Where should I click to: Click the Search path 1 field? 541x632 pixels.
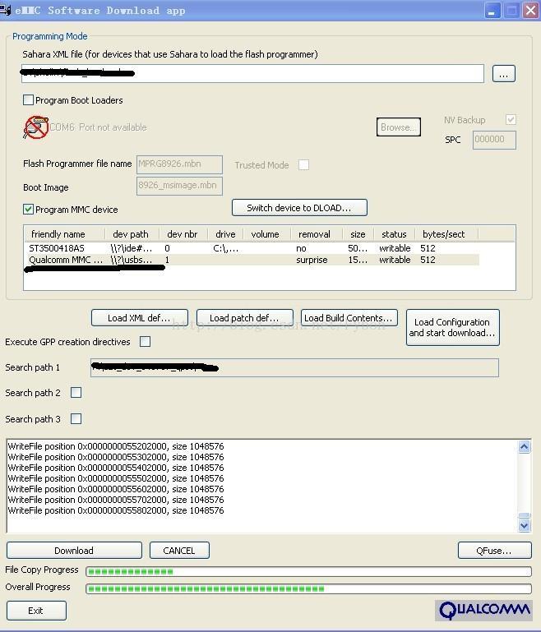[294, 367]
